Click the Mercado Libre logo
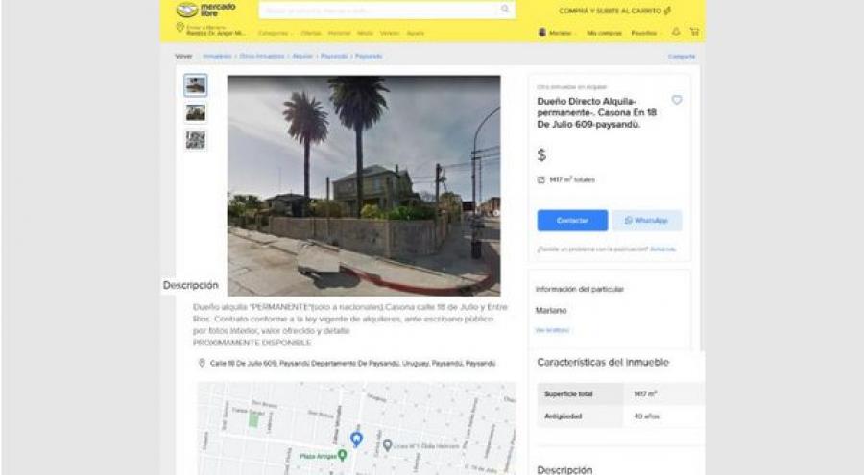 [205, 10]
